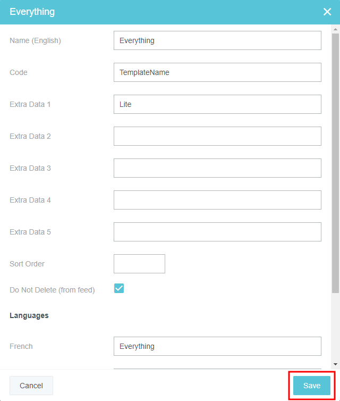
Task: Click the Cancel button
Action: 31,386
